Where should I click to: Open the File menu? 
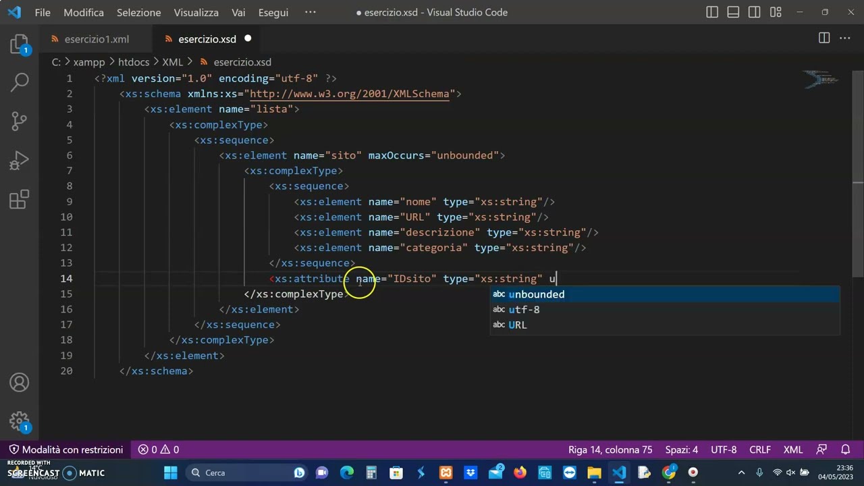pos(43,12)
